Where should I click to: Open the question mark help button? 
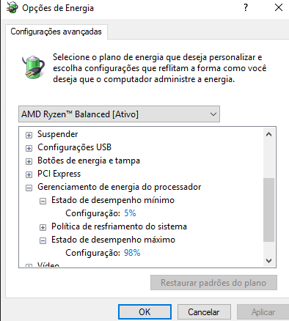tap(246, 7)
